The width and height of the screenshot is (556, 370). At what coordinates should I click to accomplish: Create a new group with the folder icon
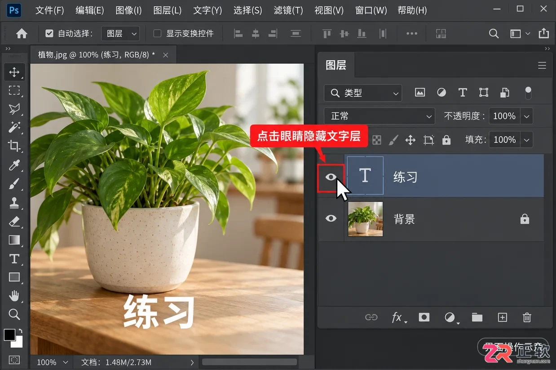(x=477, y=318)
